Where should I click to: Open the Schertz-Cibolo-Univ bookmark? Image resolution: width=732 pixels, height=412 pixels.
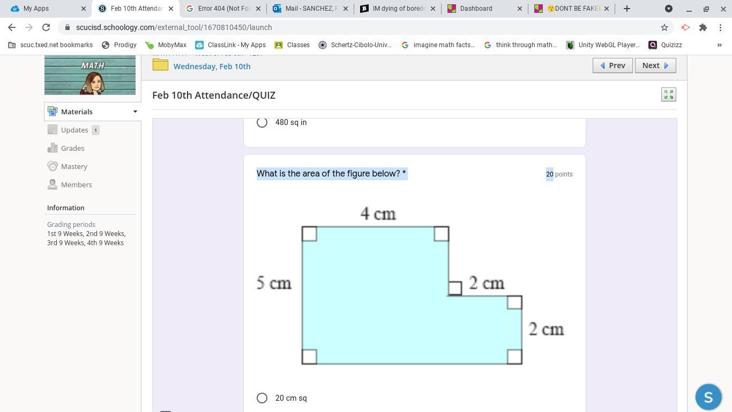[355, 45]
